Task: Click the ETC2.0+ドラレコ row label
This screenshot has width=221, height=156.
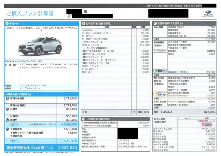Action: (x=90, y=45)
